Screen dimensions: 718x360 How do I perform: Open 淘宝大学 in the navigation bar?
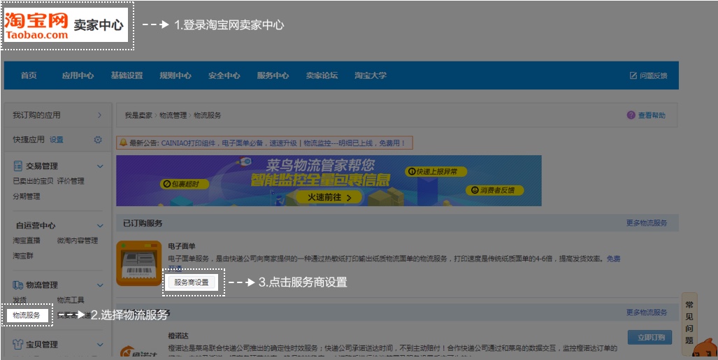click(x=371, y=75)
